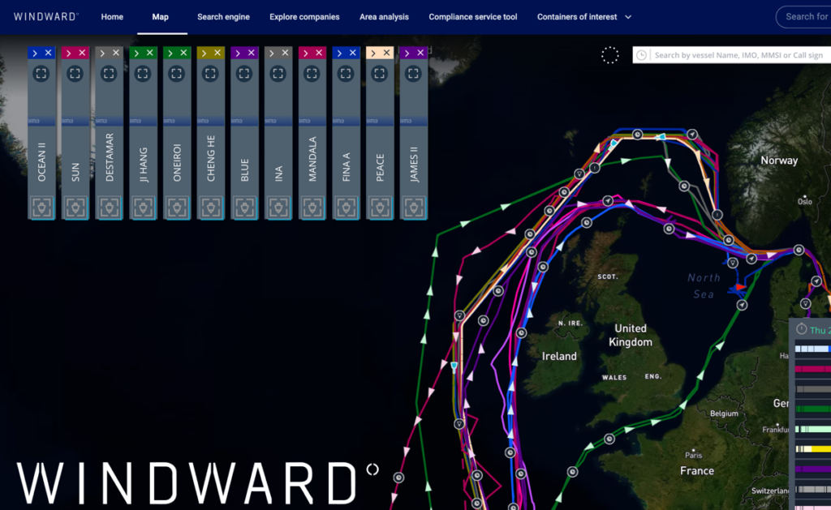Expand Containers of interest dropdown

pos(584,17)
